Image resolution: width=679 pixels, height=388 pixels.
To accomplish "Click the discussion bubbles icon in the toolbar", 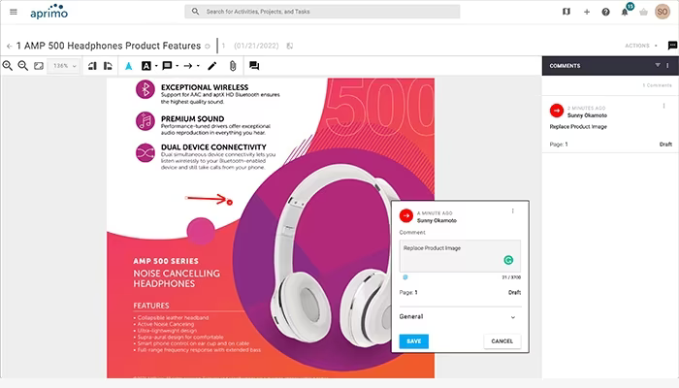I will [x=254, y=66].
